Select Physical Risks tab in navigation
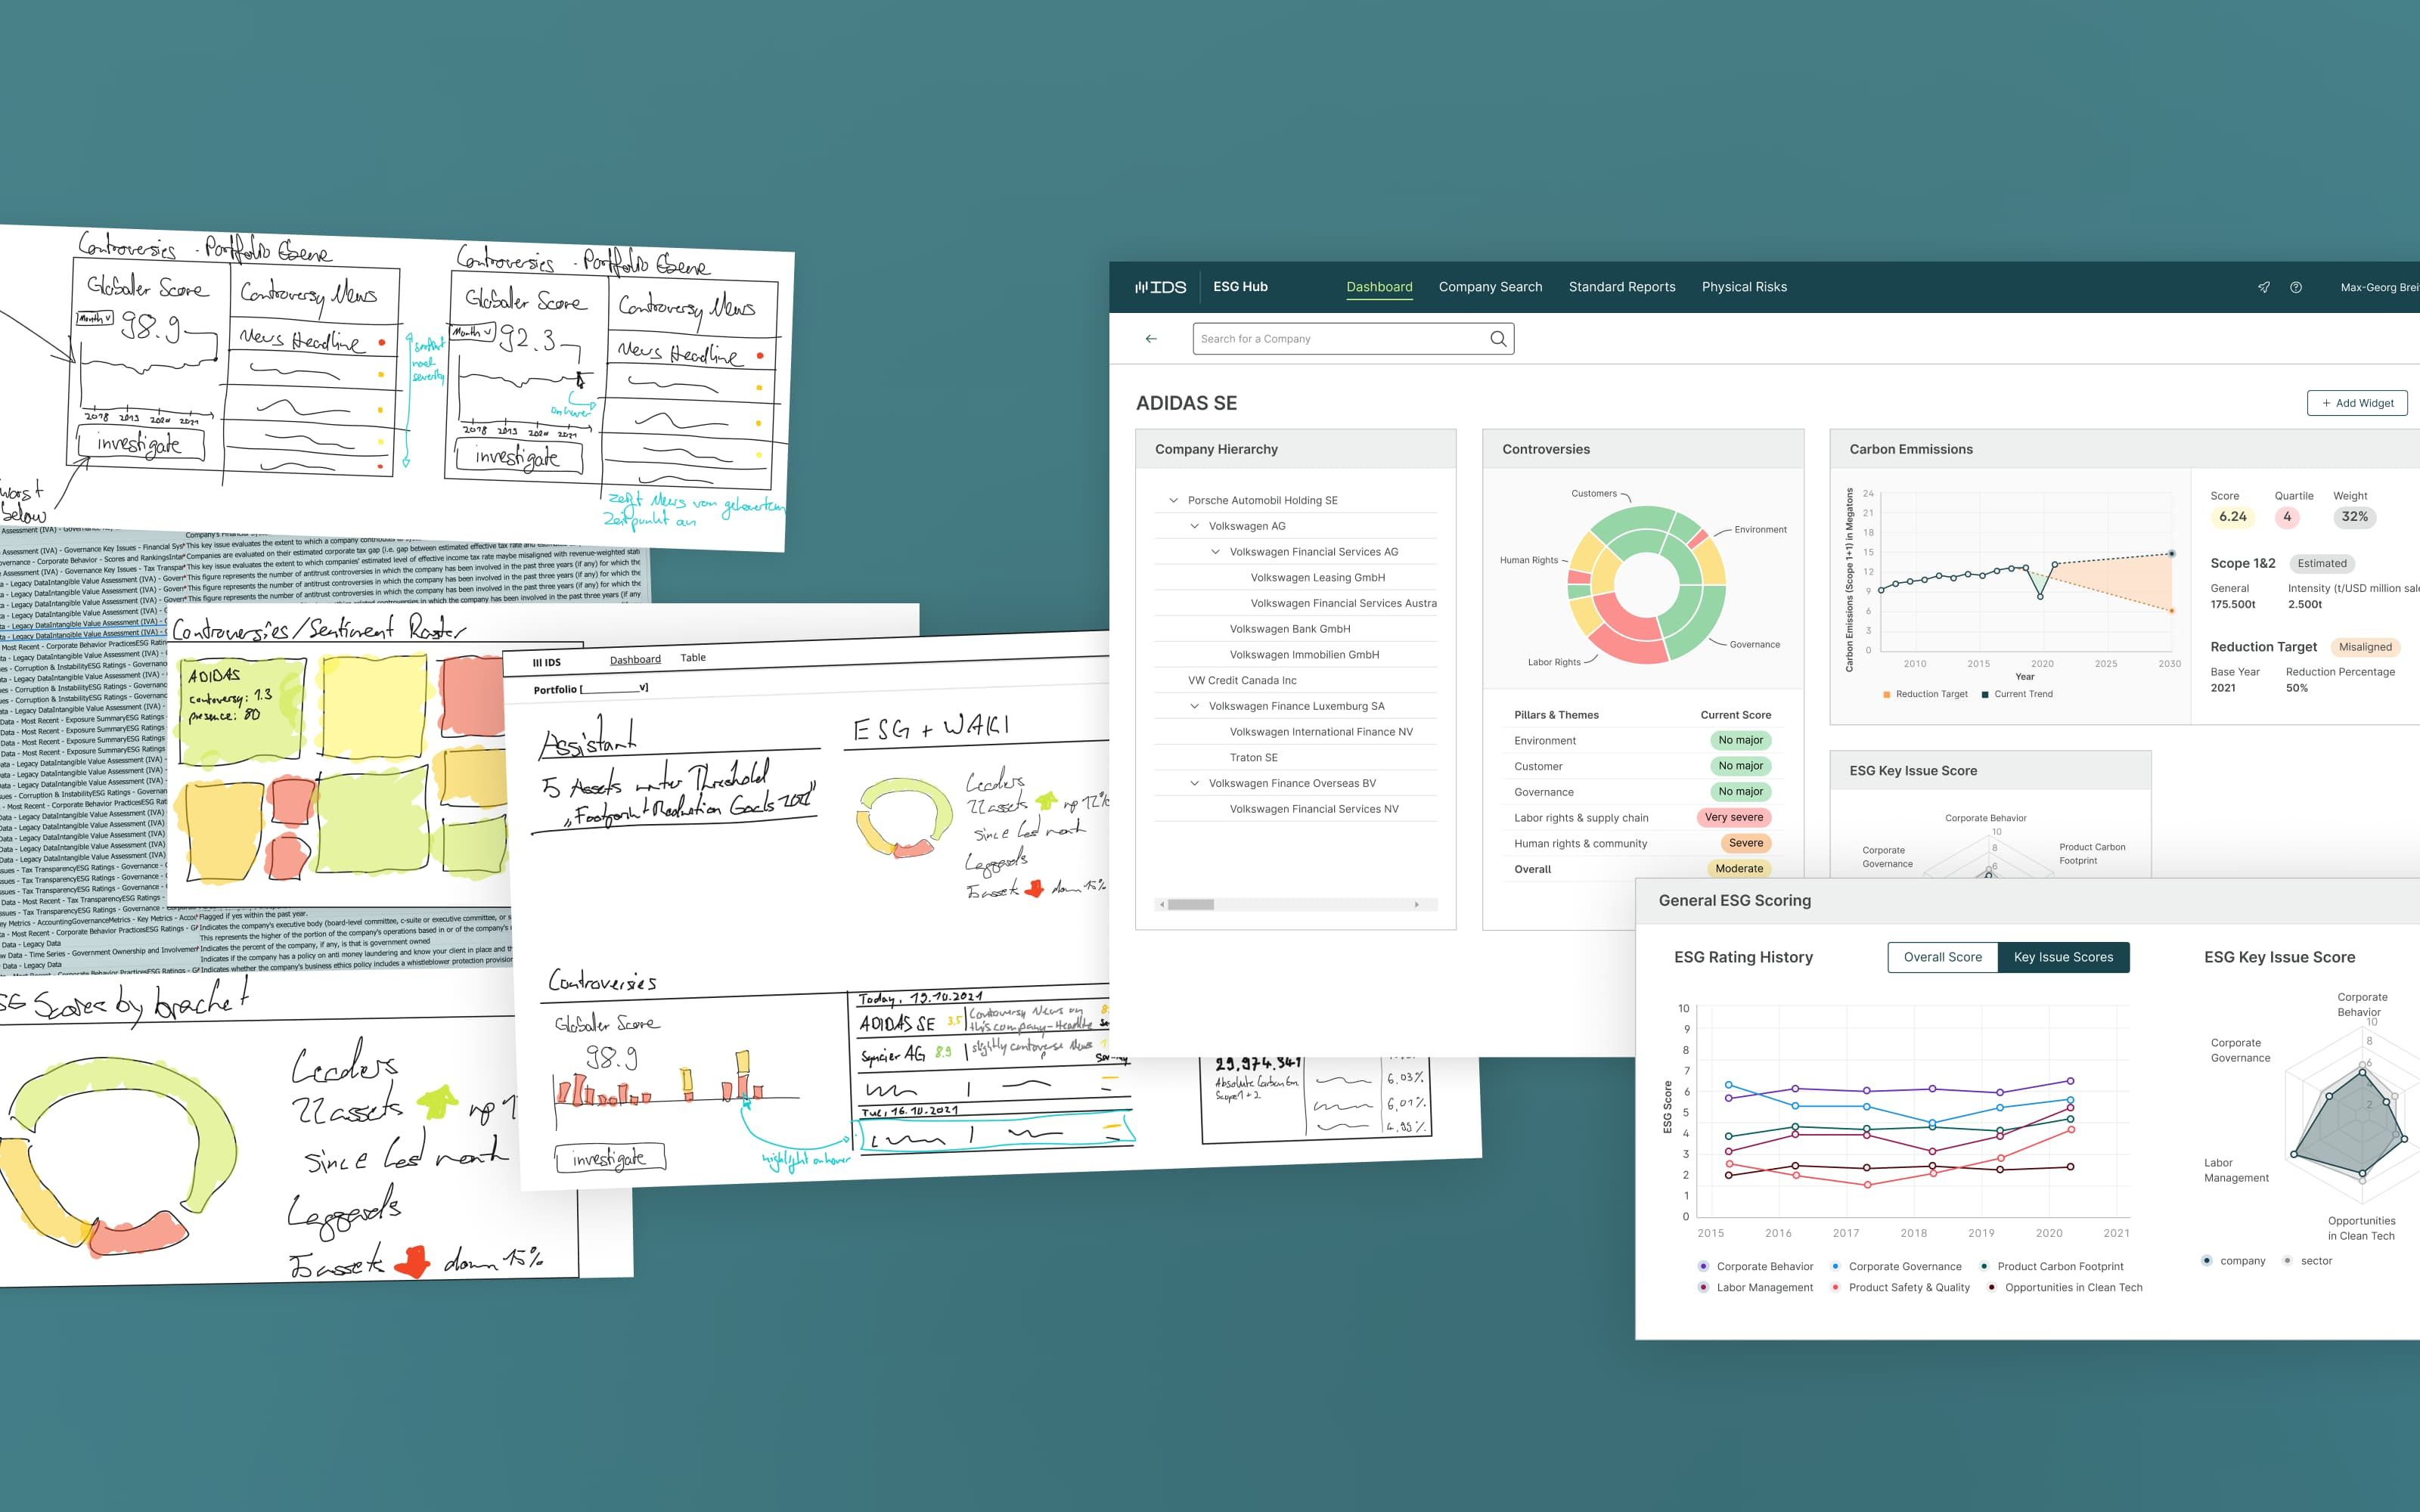 1744,287
